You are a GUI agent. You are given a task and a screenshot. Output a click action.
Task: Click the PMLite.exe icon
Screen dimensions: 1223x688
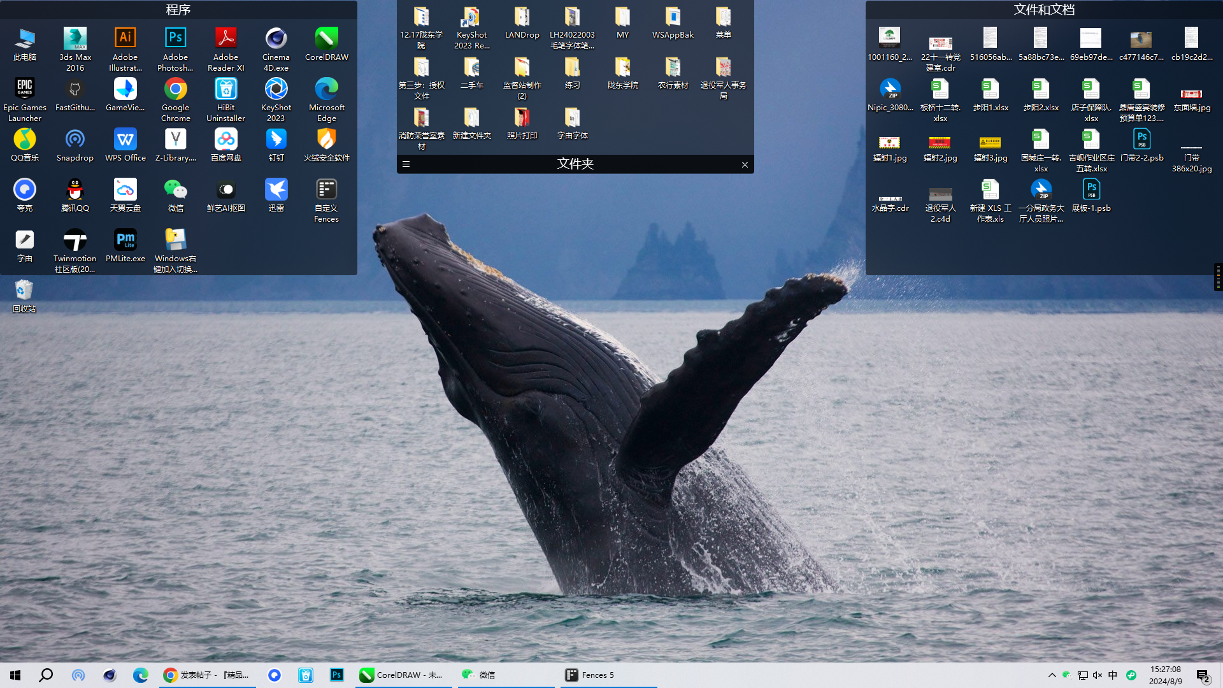point(125,245)
